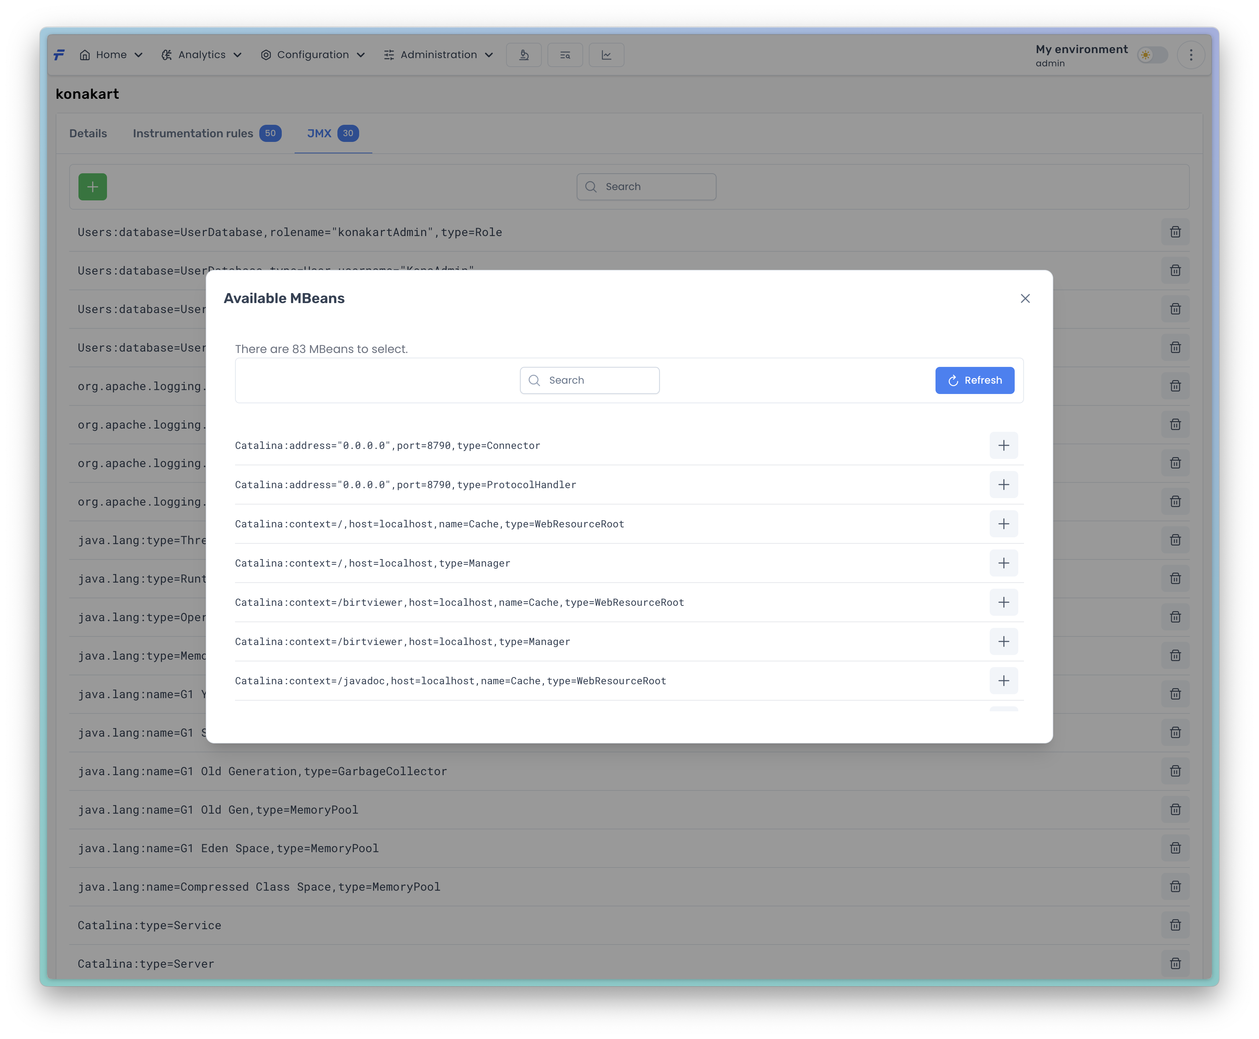Switch to Instrumentation rules tab

tap(193, 133)
